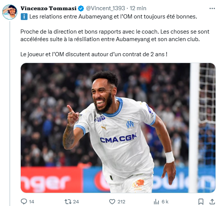217x206 pixels.
Task: Select the tweet text about 2 ans contract
Action: click(94, 54)
